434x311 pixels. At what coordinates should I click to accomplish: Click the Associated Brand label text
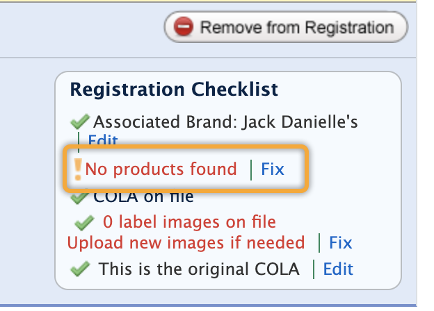point(166,123)
